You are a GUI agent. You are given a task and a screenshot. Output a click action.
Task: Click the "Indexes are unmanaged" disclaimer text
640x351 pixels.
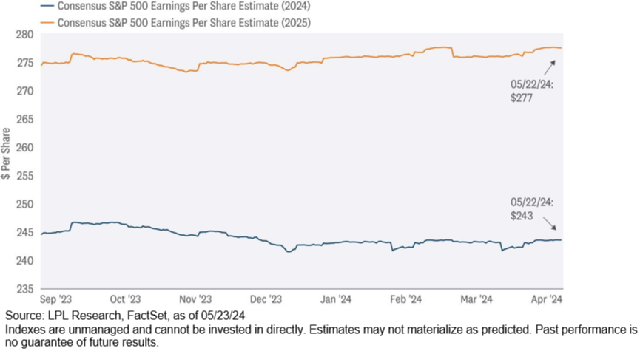[x=320, y=329]
